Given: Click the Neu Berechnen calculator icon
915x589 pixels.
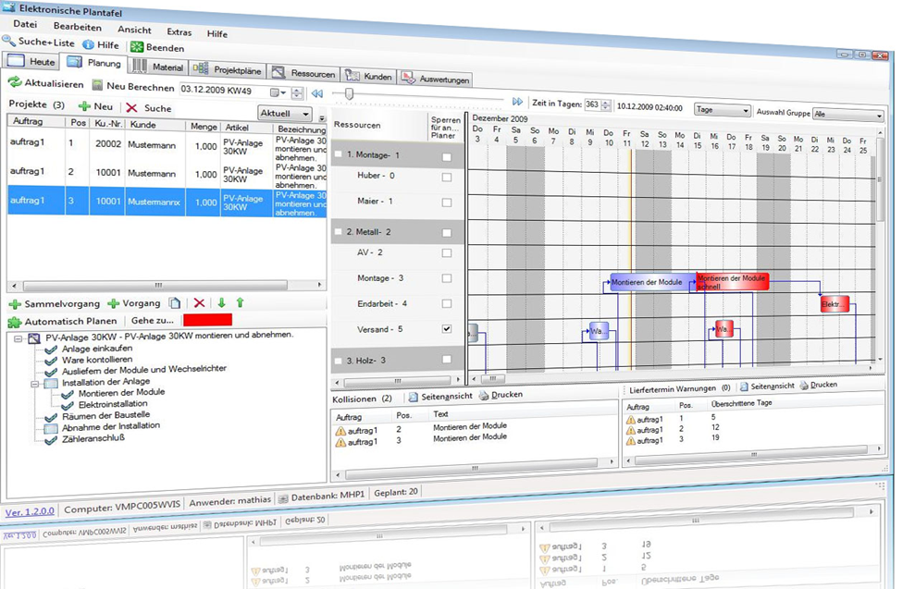Looking at the screenshot, I should click(x=97, y=86).
